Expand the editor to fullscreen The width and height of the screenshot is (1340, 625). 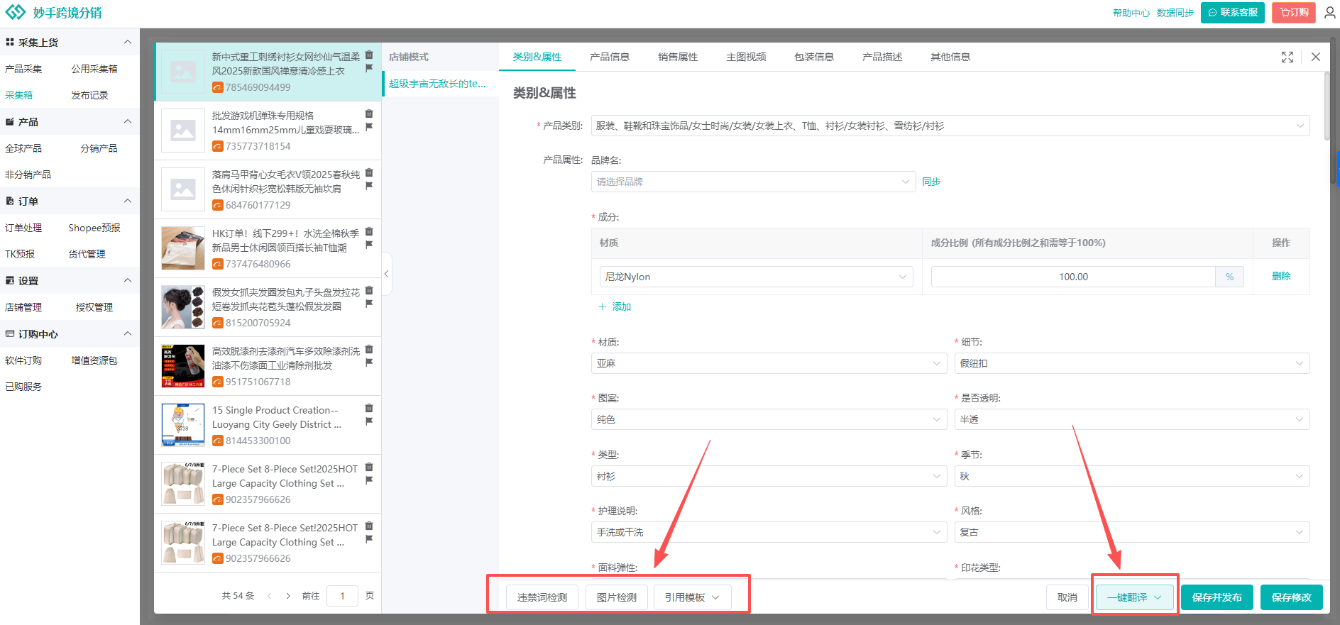point(1287,57)
